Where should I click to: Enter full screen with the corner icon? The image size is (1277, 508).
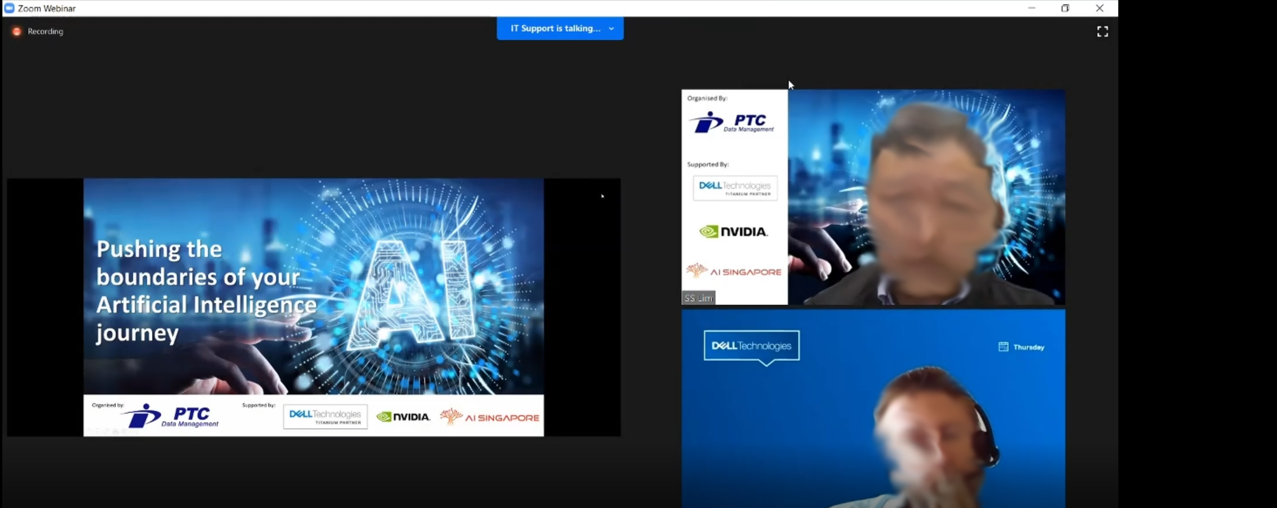1102,32
